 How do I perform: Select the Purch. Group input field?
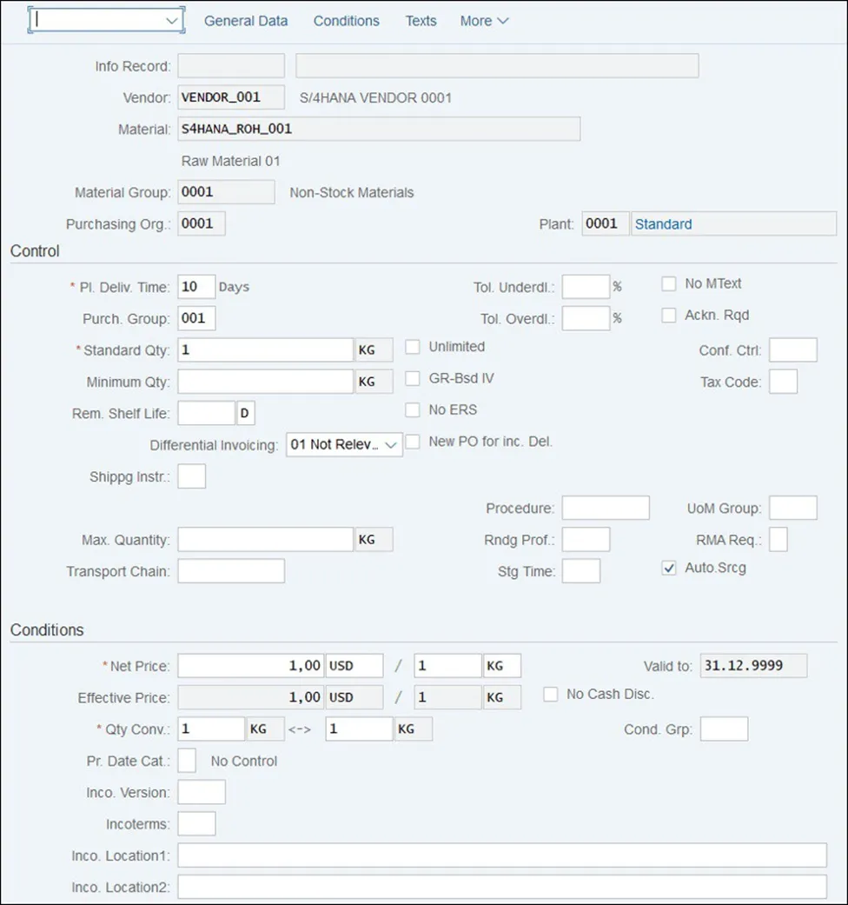pyautogui.click(x=196, y=318)
